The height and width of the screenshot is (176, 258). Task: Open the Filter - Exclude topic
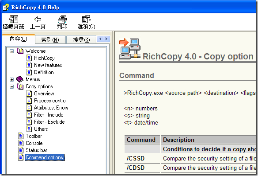[49, 122]
